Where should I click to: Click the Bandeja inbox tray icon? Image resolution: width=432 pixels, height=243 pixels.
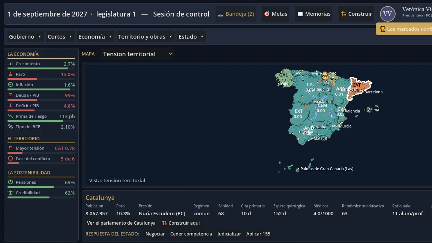[x=220, y=14]
